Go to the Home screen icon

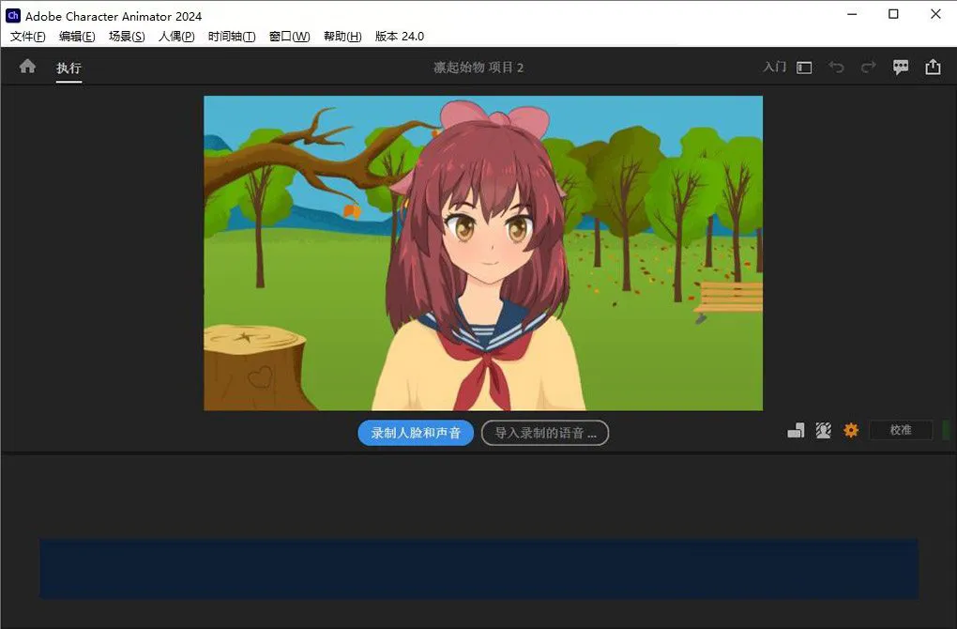pyautogui.click(x=27, y=67)
